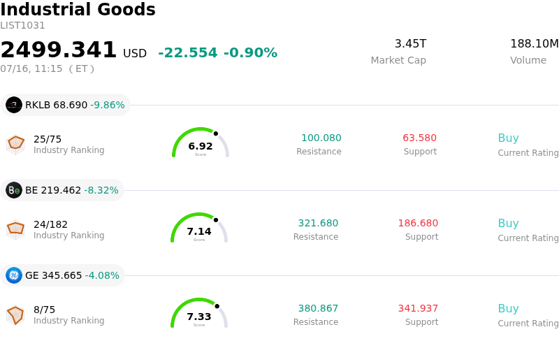The width and height of the screenshot is (559, 341).
Task: Click BE Buy current rating
Action: 509,223
